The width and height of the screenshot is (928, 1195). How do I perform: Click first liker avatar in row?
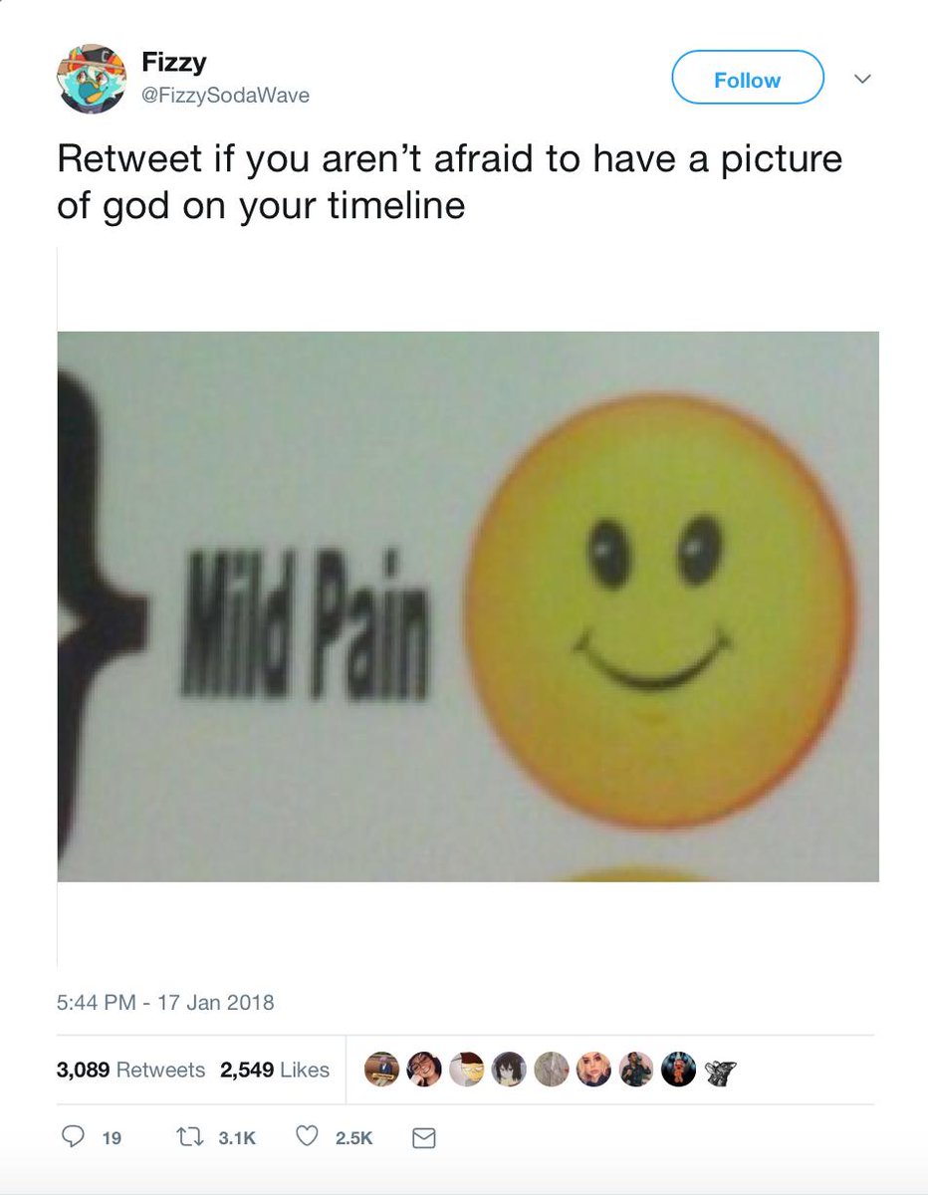[383, 1070]
